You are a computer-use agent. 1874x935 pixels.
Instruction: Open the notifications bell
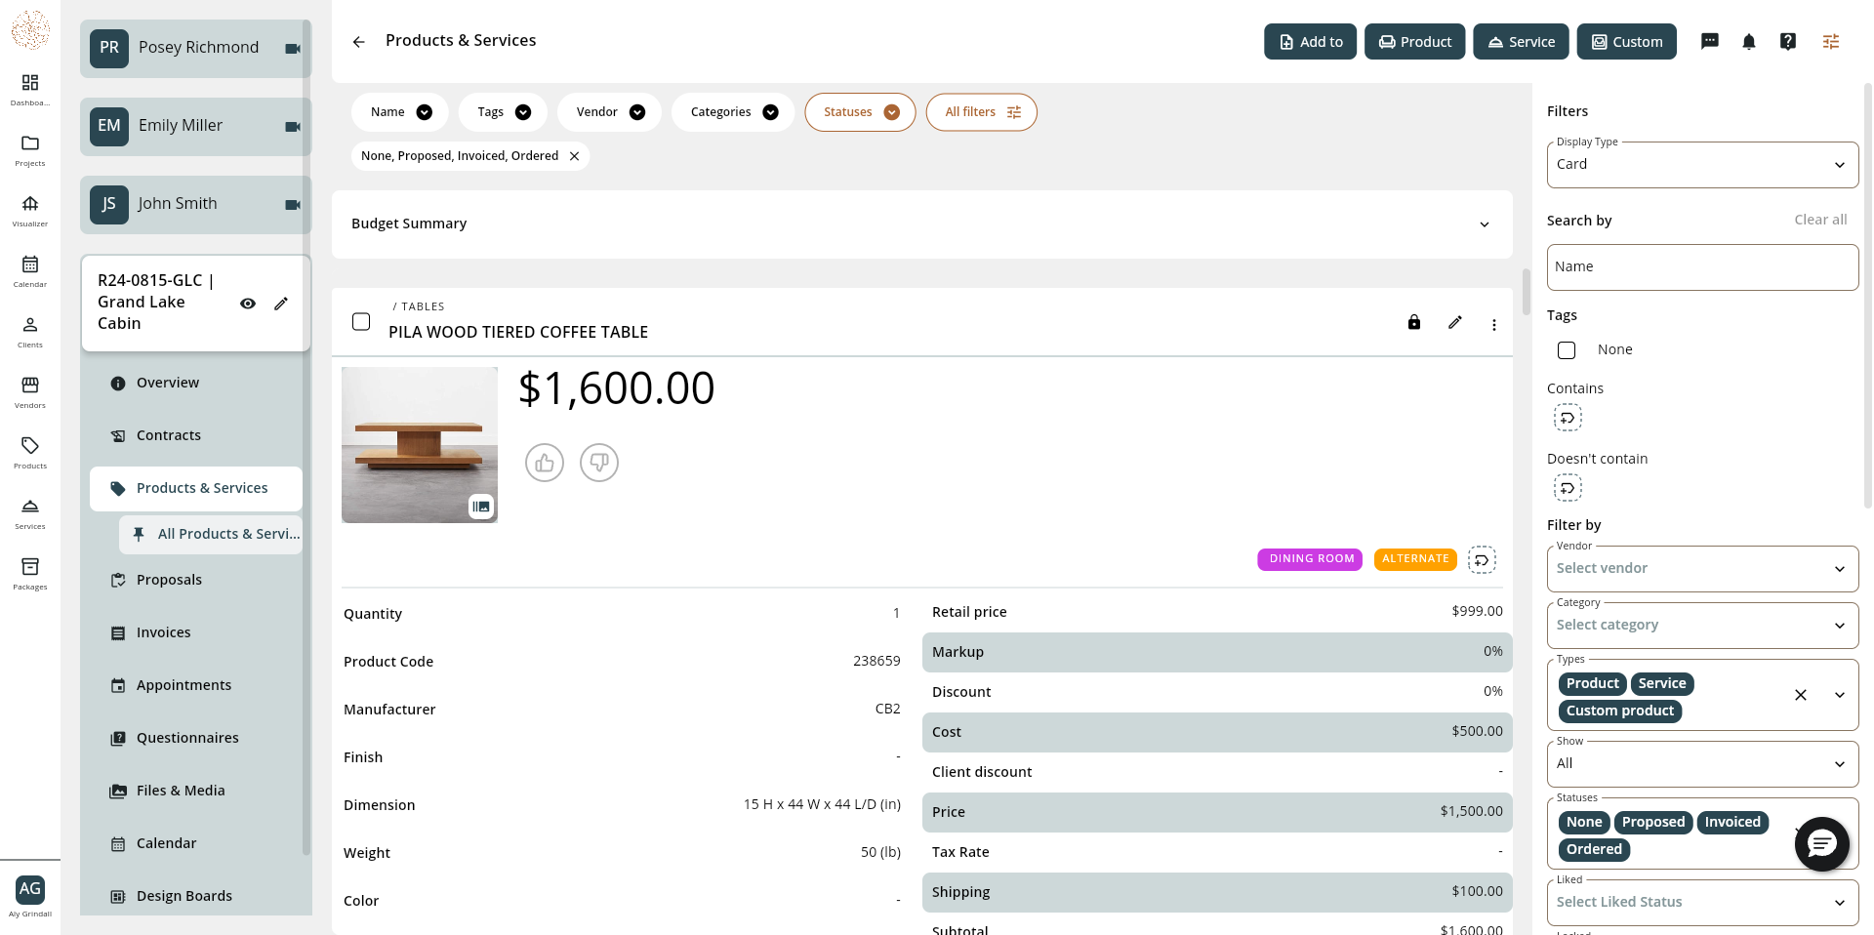(1749, 41)
